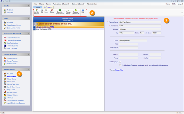Collapse the Clients sidebar panel
This screenshot has height=114, width=184.
(28, 6)
